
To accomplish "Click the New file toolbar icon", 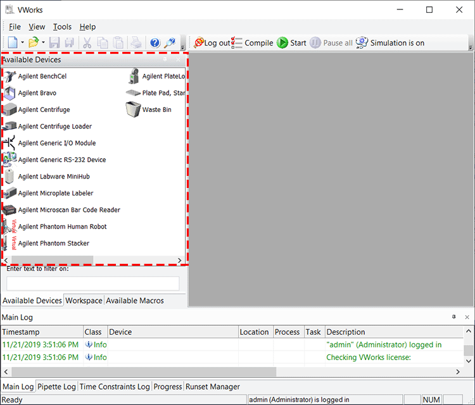I will (x=13, y=42).
